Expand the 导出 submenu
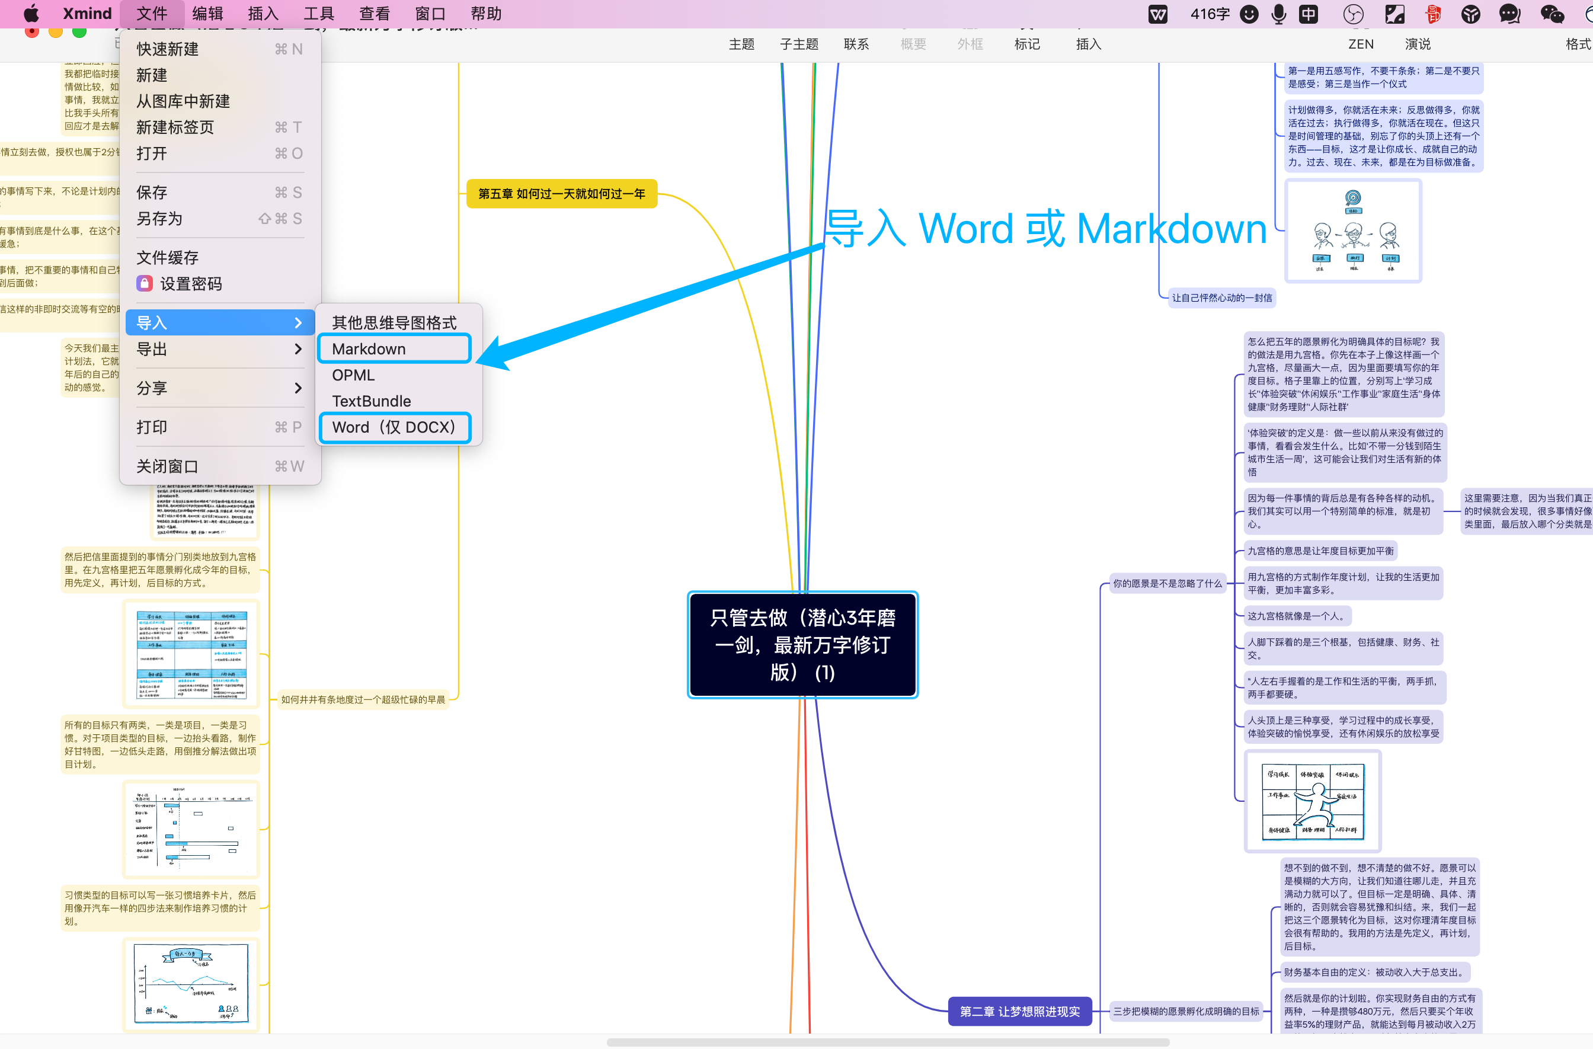This screenshot has height=1049, width=1593. point(298,348)
